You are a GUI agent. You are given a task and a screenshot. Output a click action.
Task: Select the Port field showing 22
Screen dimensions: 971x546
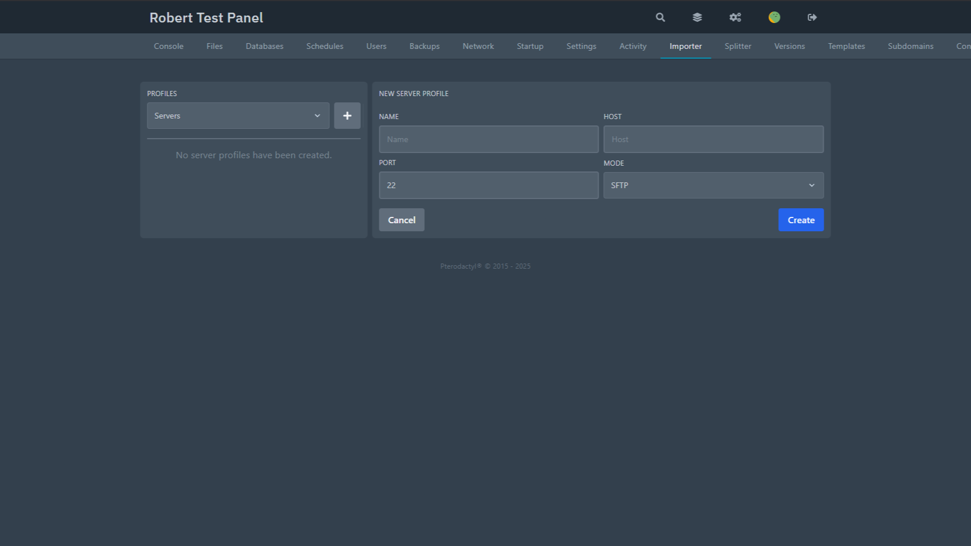[488, 185]
